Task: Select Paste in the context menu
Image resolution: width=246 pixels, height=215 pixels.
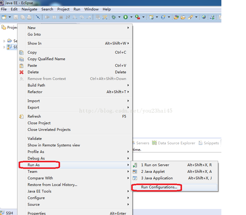Action: click(78, 66)
